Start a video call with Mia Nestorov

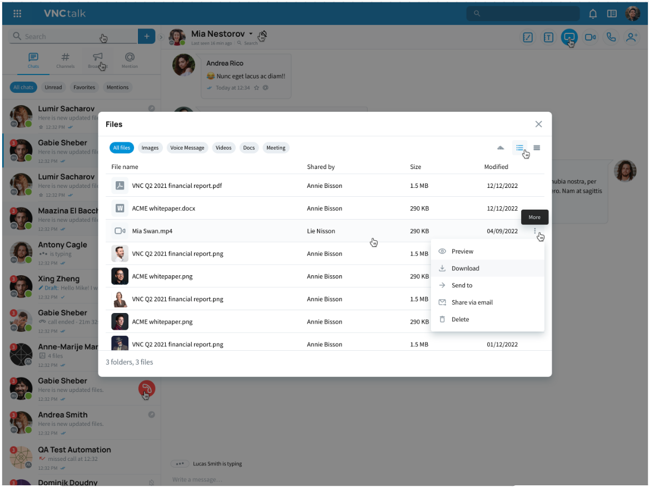pos(590,37)
